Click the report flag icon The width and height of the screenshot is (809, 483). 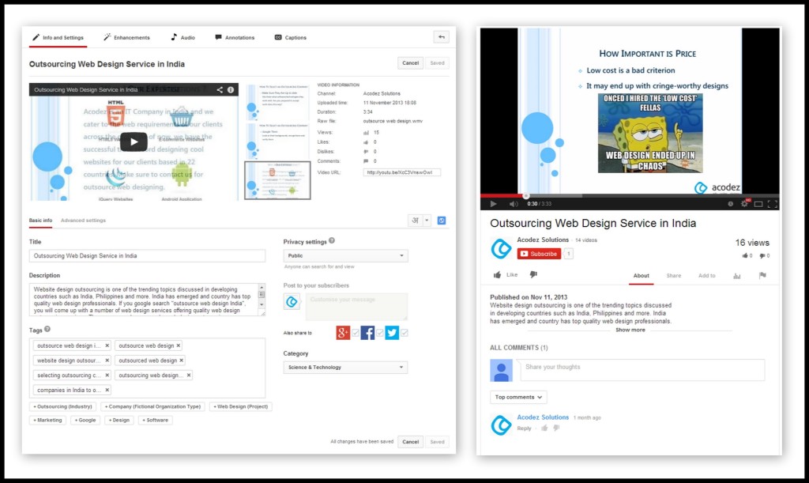[x=762, y=276]
